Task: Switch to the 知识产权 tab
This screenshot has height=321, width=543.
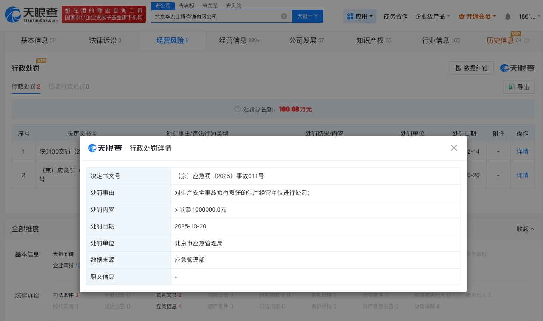Action: point(374,40)
